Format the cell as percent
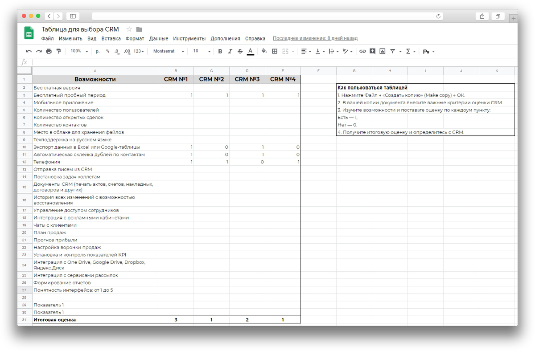This screenshot has height=351, width=535. 107,51
